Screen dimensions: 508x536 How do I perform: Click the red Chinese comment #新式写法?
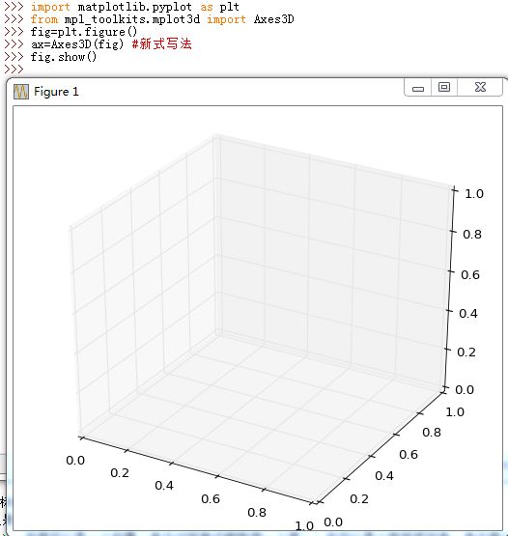click(x=162, y=44)
